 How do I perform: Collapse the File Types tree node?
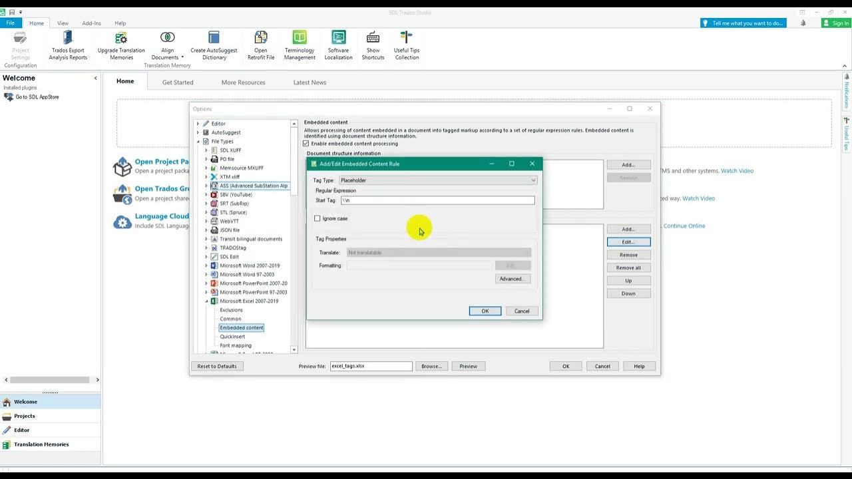coord(198,142)
